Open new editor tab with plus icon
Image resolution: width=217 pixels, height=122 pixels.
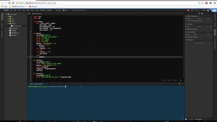tap(50, 14)
